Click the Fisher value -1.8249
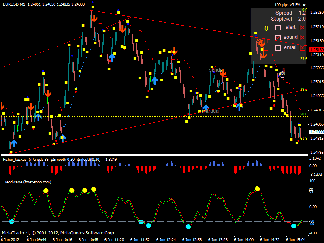 click(x=110, y=160)
